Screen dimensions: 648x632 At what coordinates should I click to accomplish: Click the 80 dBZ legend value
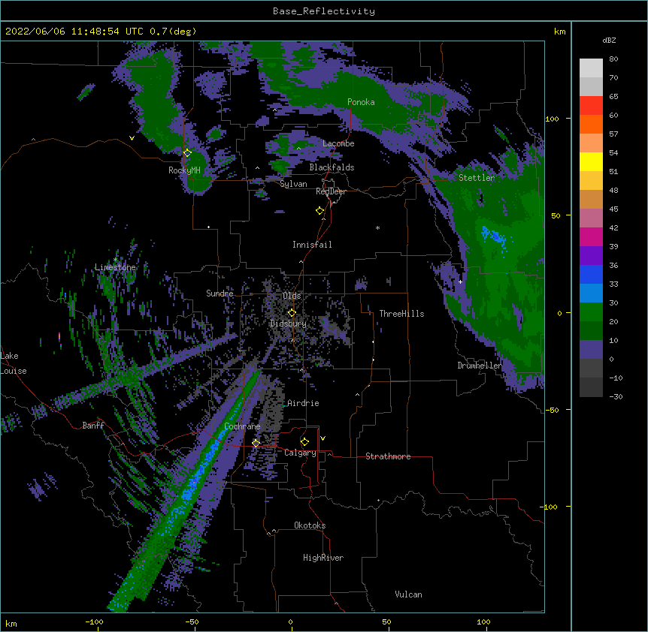[x=613, y=59]
